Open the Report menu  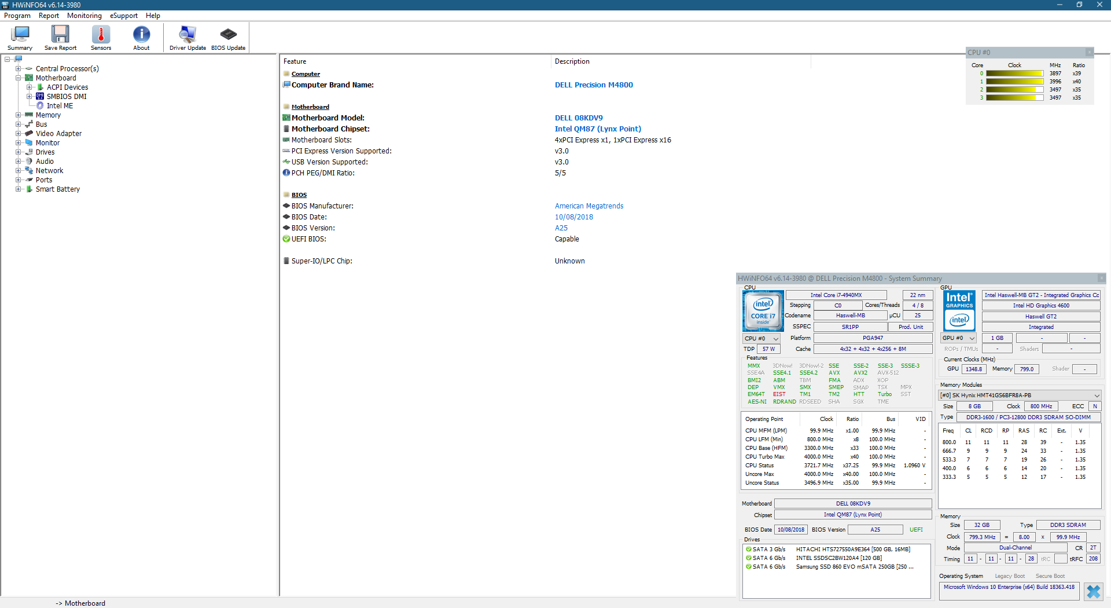point(49,16)
